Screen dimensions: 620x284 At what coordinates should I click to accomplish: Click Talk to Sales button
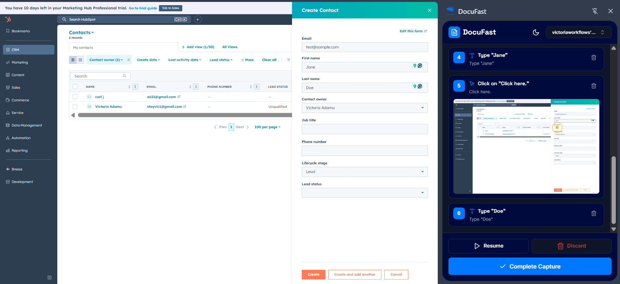point(171,8)
